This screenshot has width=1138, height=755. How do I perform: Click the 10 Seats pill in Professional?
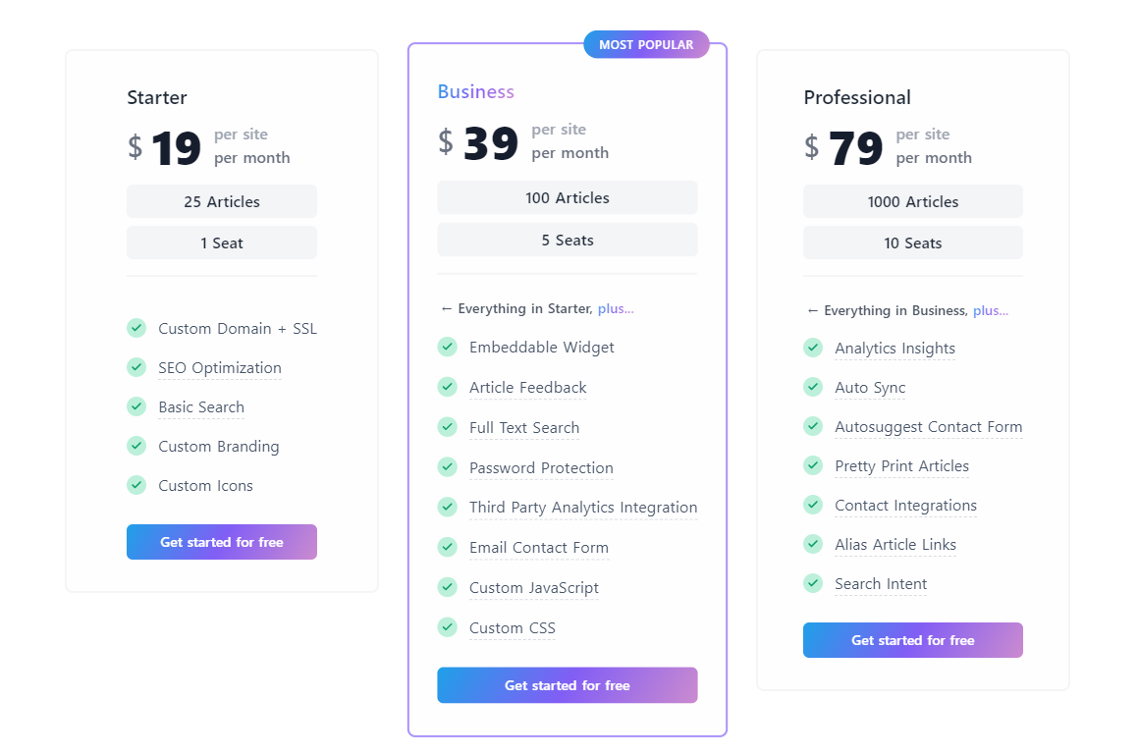(x=912, y=243)
